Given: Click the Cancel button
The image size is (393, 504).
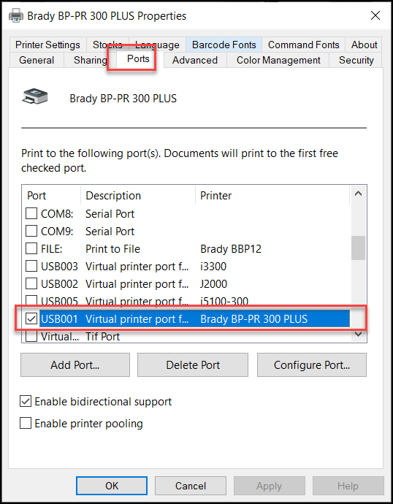Looking at the screenshot, I should (x=191, y=486).
